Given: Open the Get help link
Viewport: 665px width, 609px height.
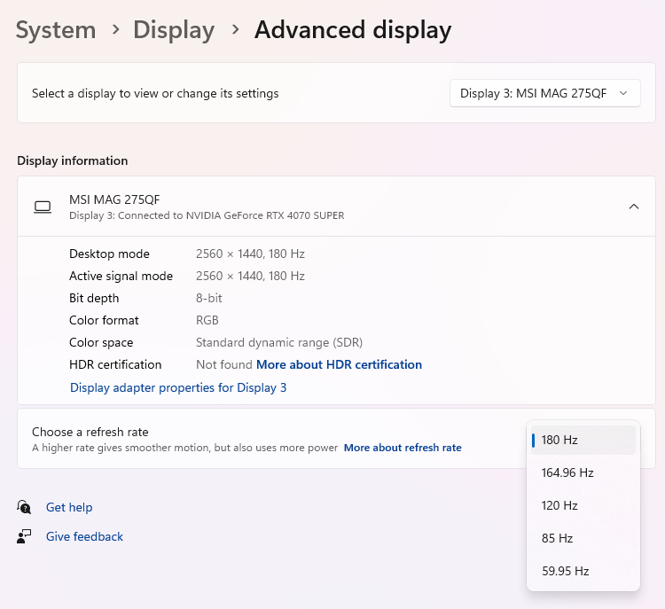Looking at the screenshot, I should 69,507.
